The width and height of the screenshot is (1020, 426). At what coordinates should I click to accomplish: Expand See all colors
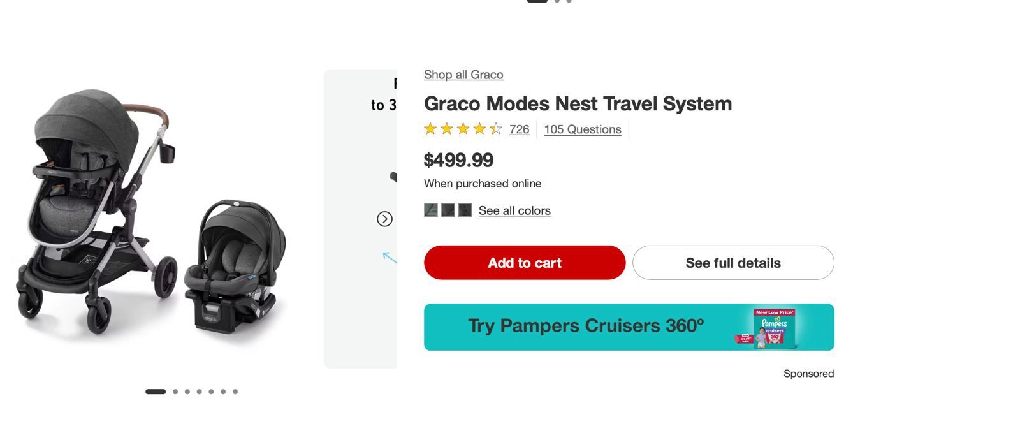coord(514,210)
